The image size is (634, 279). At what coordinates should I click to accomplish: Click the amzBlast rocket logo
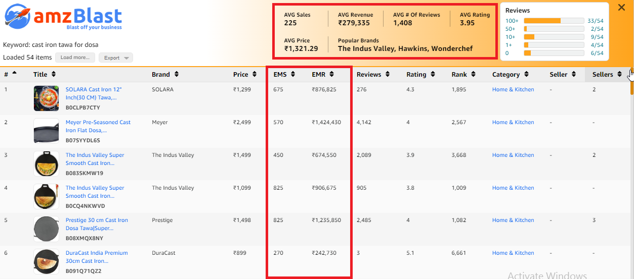click(17, 17)
